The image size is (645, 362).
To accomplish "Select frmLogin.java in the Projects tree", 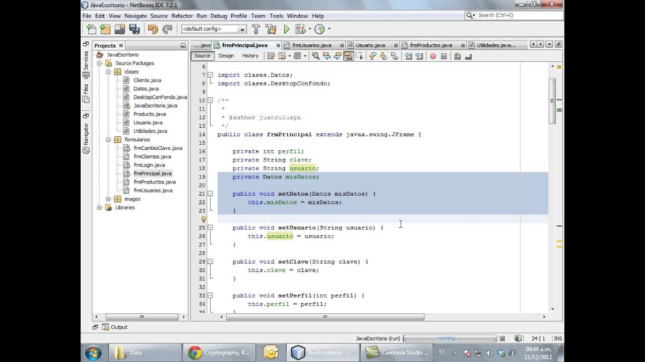I will (x=149, y=165).
